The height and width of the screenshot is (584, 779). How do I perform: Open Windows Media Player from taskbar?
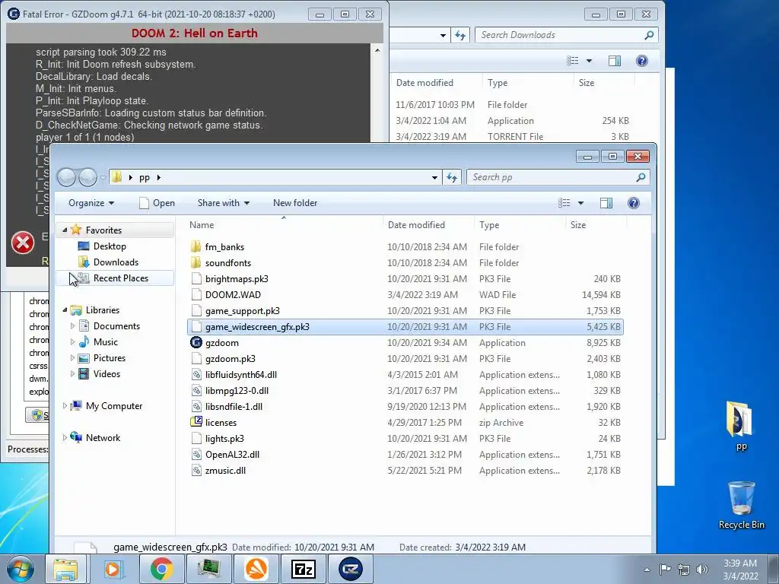[114, 569]
